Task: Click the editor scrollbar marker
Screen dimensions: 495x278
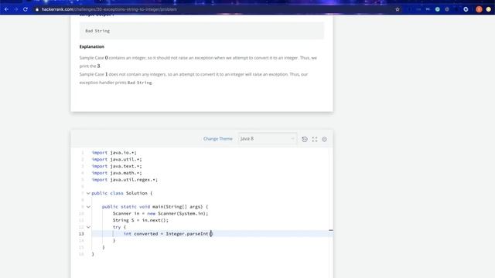Action: pos(331,230)
